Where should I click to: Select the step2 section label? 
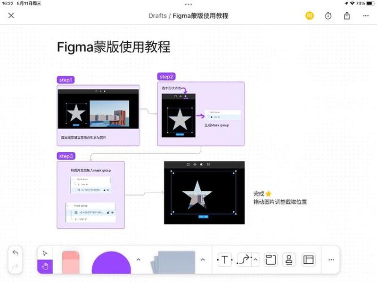pos(166,77)
